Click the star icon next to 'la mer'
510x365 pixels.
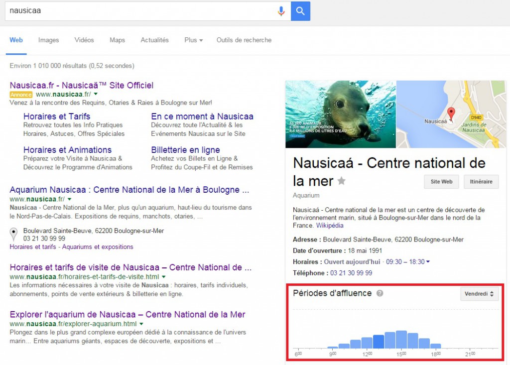[x=341, y=181]
